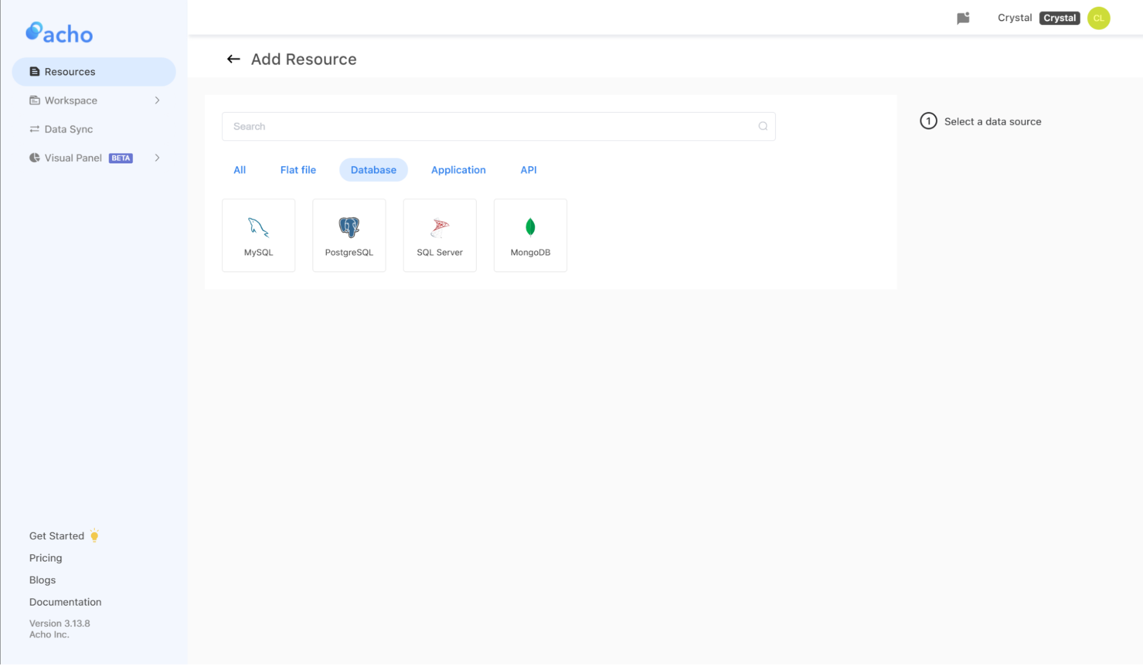This screenshot has width=1143, height=665.
Task: Filter resources by API tab
Action: 528,170
